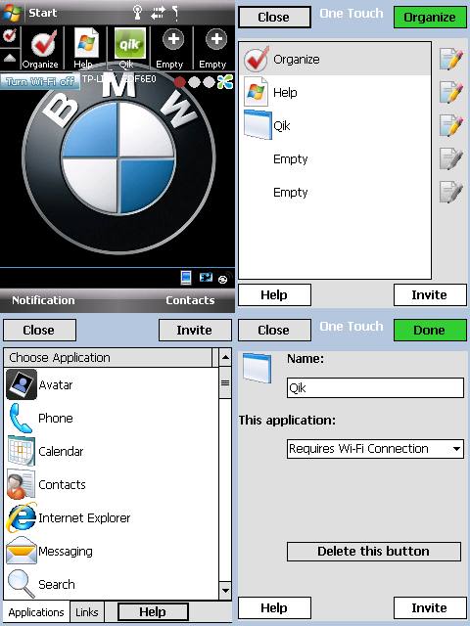Launch the Help shortcut with Windows logo
The image size is (470, 626).
(x=86, y=43)
